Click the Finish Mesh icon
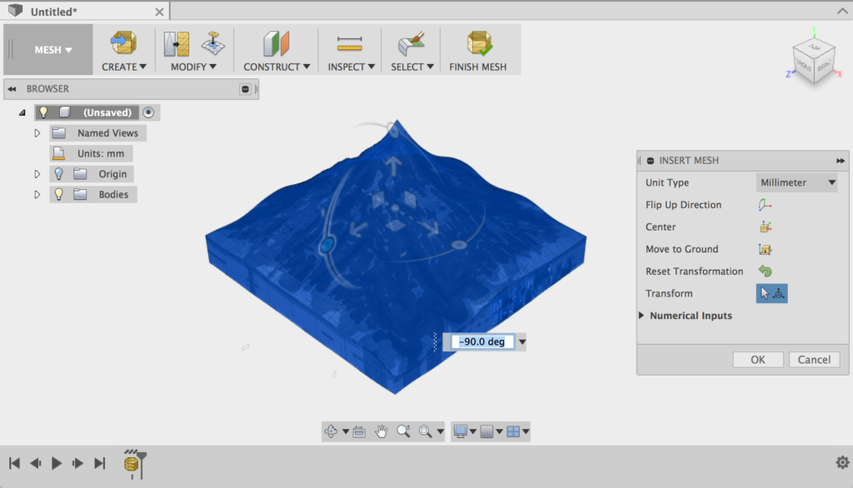 pyautogui.click(x=477, y=43)
